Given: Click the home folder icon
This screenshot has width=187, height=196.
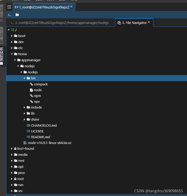Looking at the screenshot, I should 16,54.
